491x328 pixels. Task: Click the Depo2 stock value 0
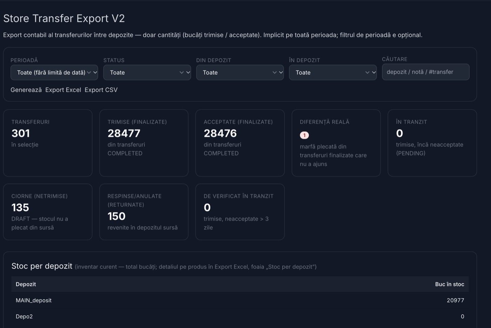[x=463, y=316]
